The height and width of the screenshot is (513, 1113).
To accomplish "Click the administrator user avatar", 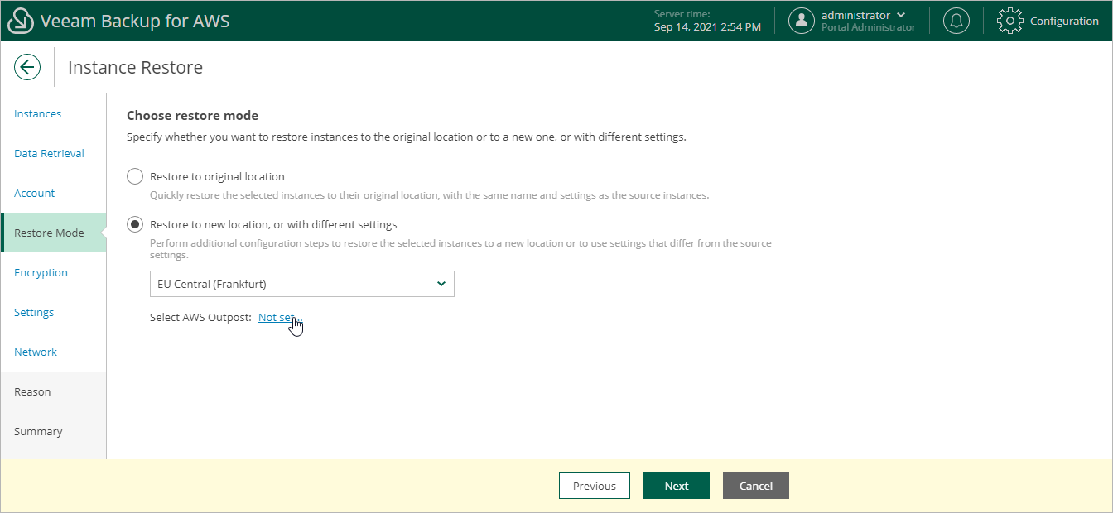I will point(801,20).
